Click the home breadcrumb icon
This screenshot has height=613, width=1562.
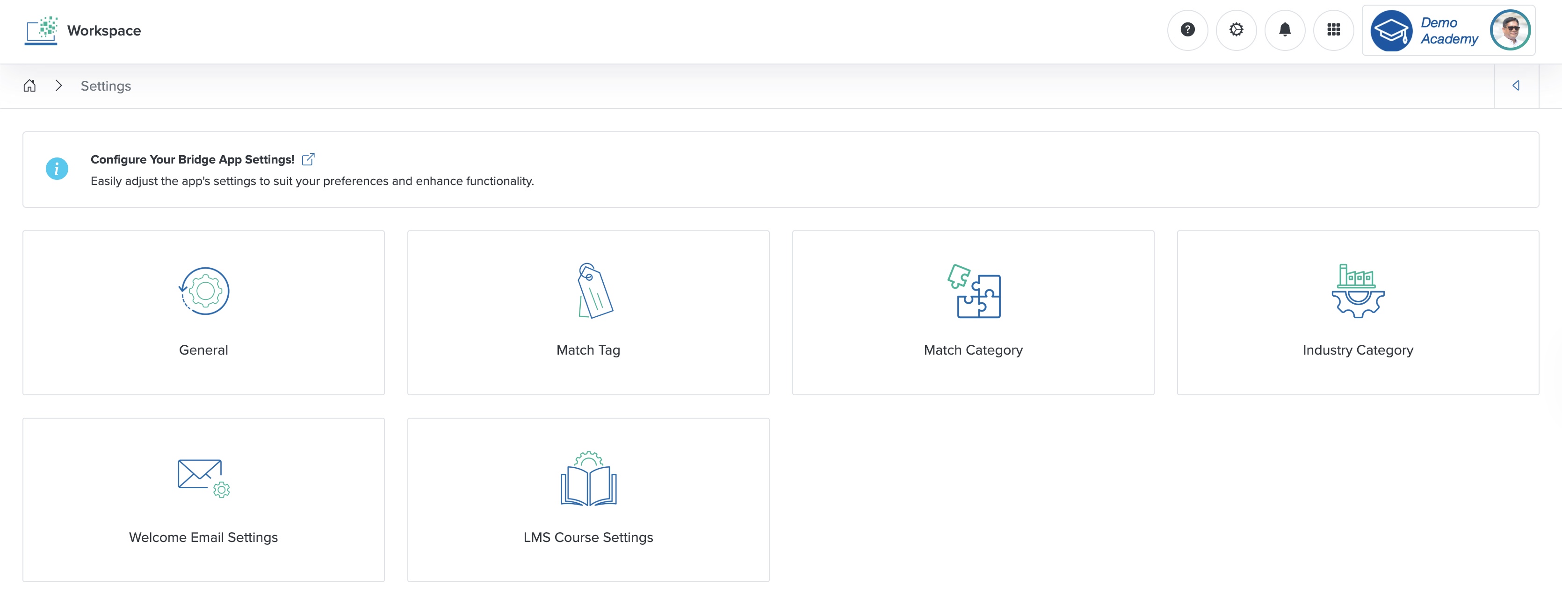click(30, 86)
